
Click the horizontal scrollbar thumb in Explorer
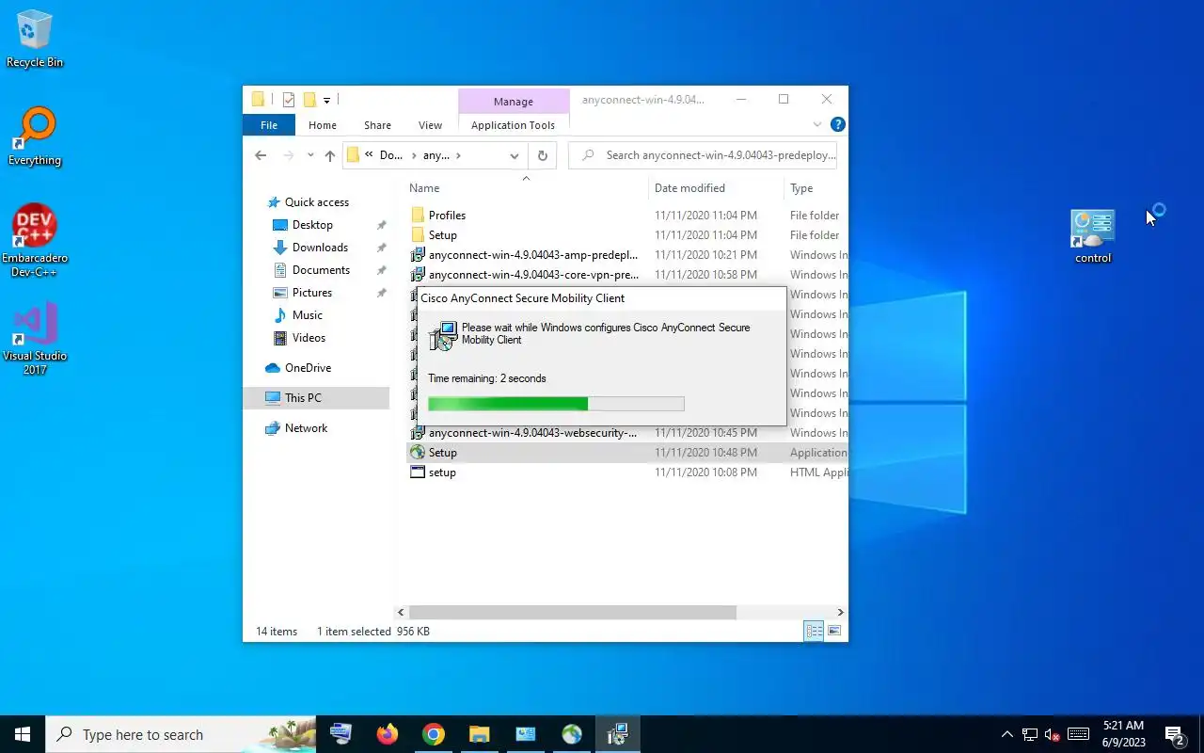tap(572, 613)
